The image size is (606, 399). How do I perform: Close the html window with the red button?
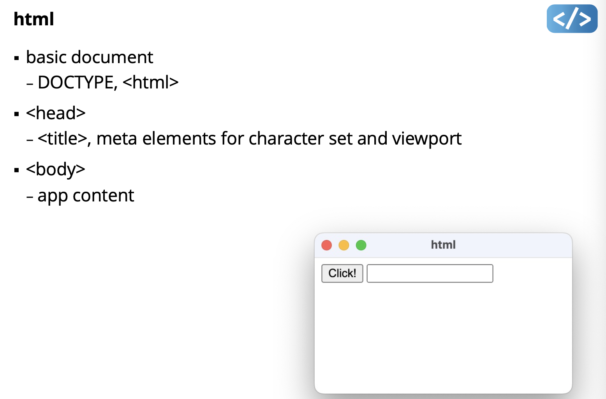[326, 245]
